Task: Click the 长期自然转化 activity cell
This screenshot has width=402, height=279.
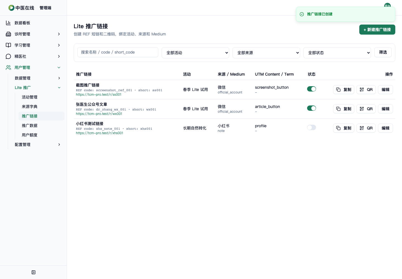Action: 195,128
